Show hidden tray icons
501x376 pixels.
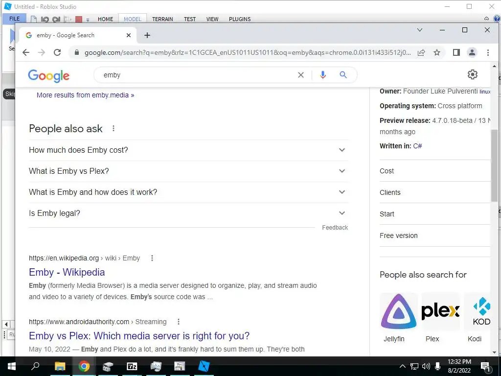(403, 366)
